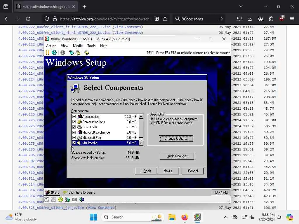Cancel the Windows 95 Setup dialog
299x224 pixels.
(193, 171)
